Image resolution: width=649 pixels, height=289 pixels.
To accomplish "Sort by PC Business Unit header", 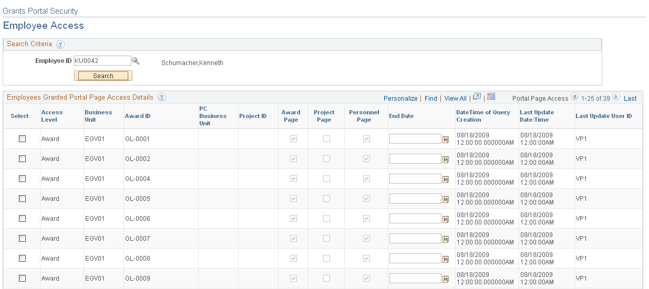I will pos(213,116).
